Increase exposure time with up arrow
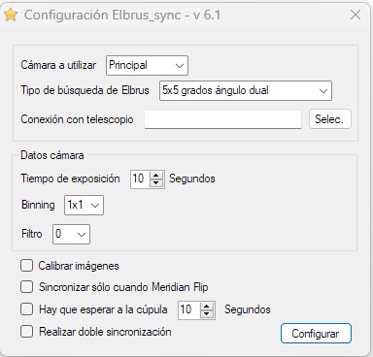This screenshot has height=357, width=373. point(156,176)
